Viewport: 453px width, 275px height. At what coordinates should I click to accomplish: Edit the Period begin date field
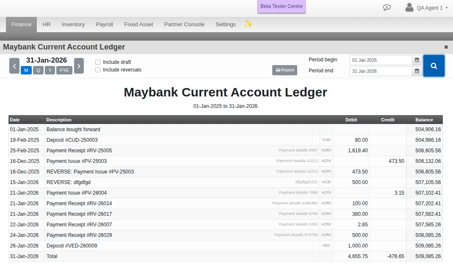(381, 60)
